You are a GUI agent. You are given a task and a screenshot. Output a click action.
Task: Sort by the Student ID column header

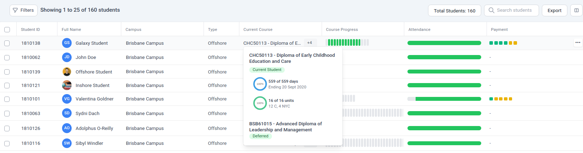coord(30,29)
